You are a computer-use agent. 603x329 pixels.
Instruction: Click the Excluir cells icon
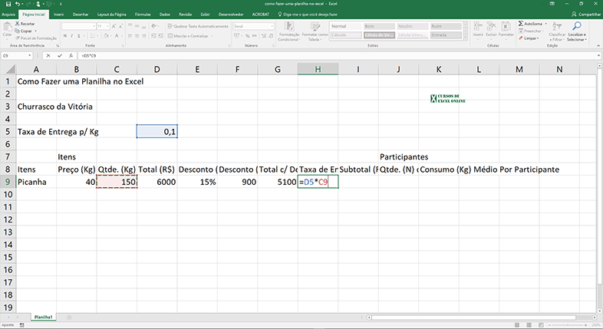pyautogui.click(x=491, y=26)
